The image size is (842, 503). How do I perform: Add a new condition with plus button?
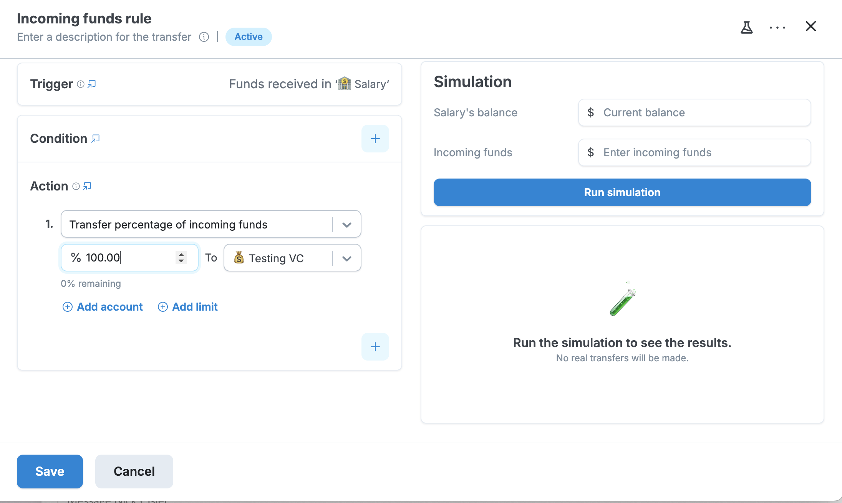[x=375, y=139]
